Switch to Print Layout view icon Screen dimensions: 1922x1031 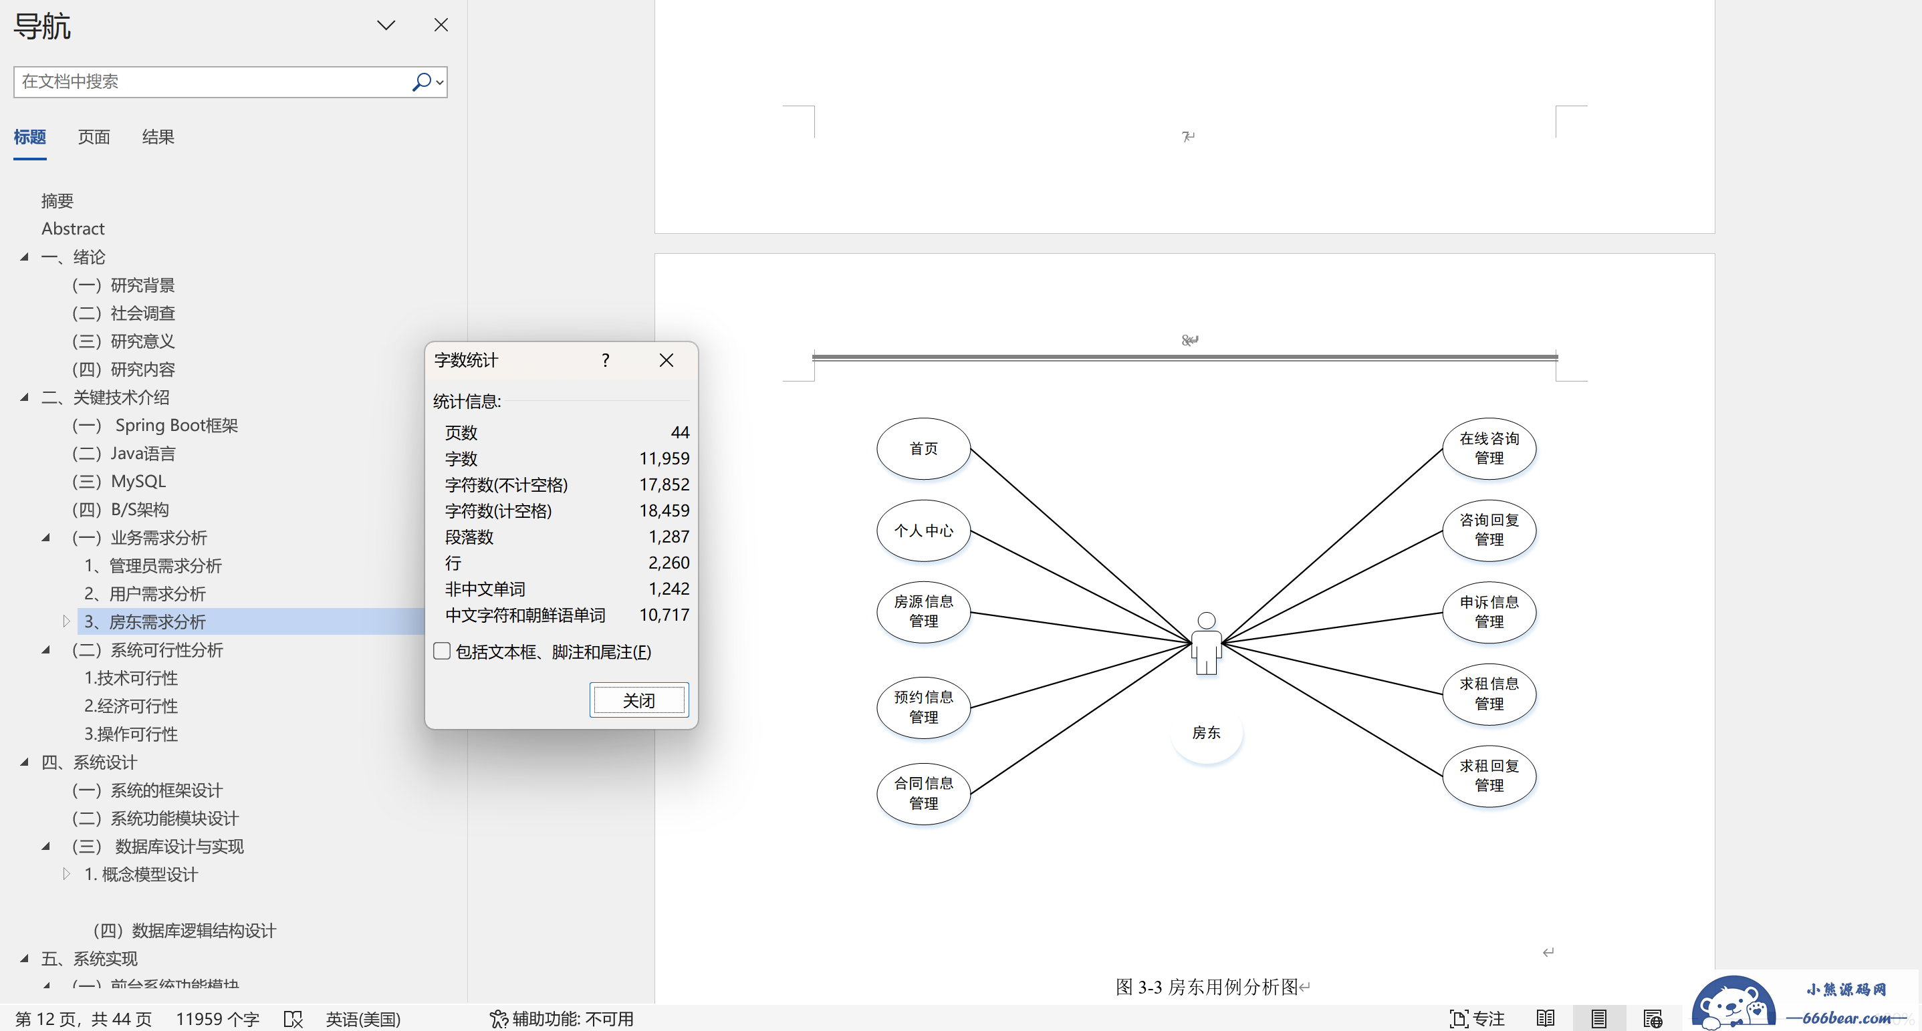pos(1598,1019)
